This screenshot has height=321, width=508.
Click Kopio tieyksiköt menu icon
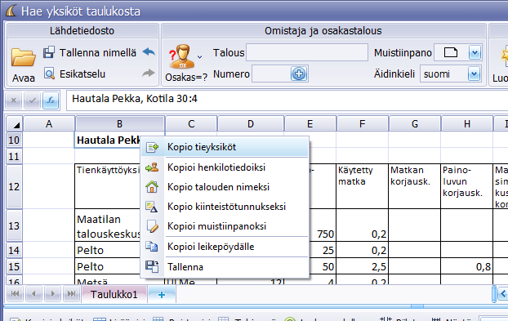[152, 147]
